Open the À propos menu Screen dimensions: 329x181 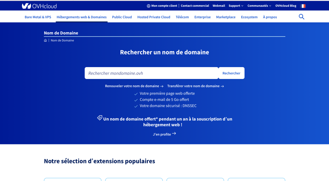[270, 17]
